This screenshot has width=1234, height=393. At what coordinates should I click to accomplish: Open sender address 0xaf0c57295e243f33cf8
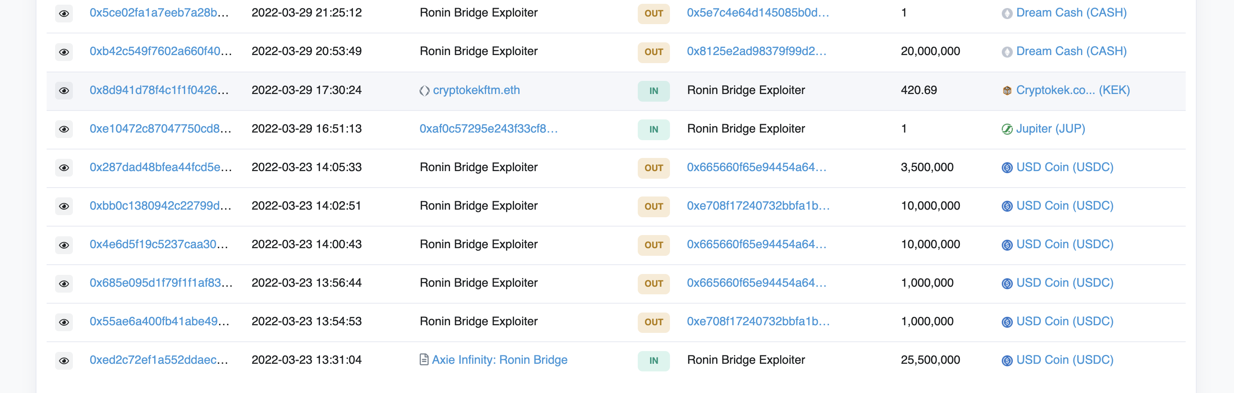pos(489,129)
